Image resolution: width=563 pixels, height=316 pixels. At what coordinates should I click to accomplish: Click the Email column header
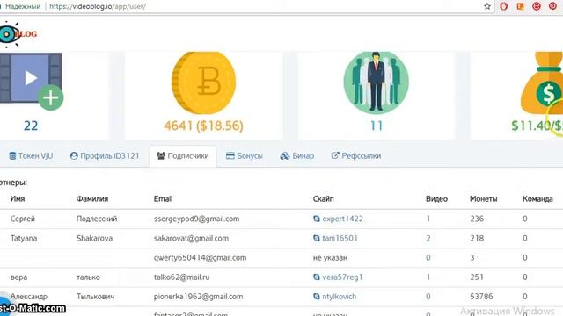pos(163,199)
